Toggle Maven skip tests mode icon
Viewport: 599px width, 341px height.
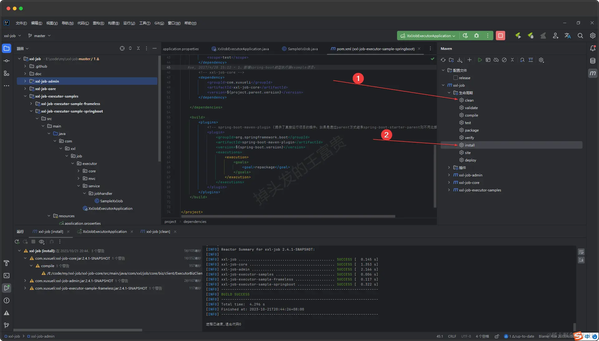click(x=504, y=60)
